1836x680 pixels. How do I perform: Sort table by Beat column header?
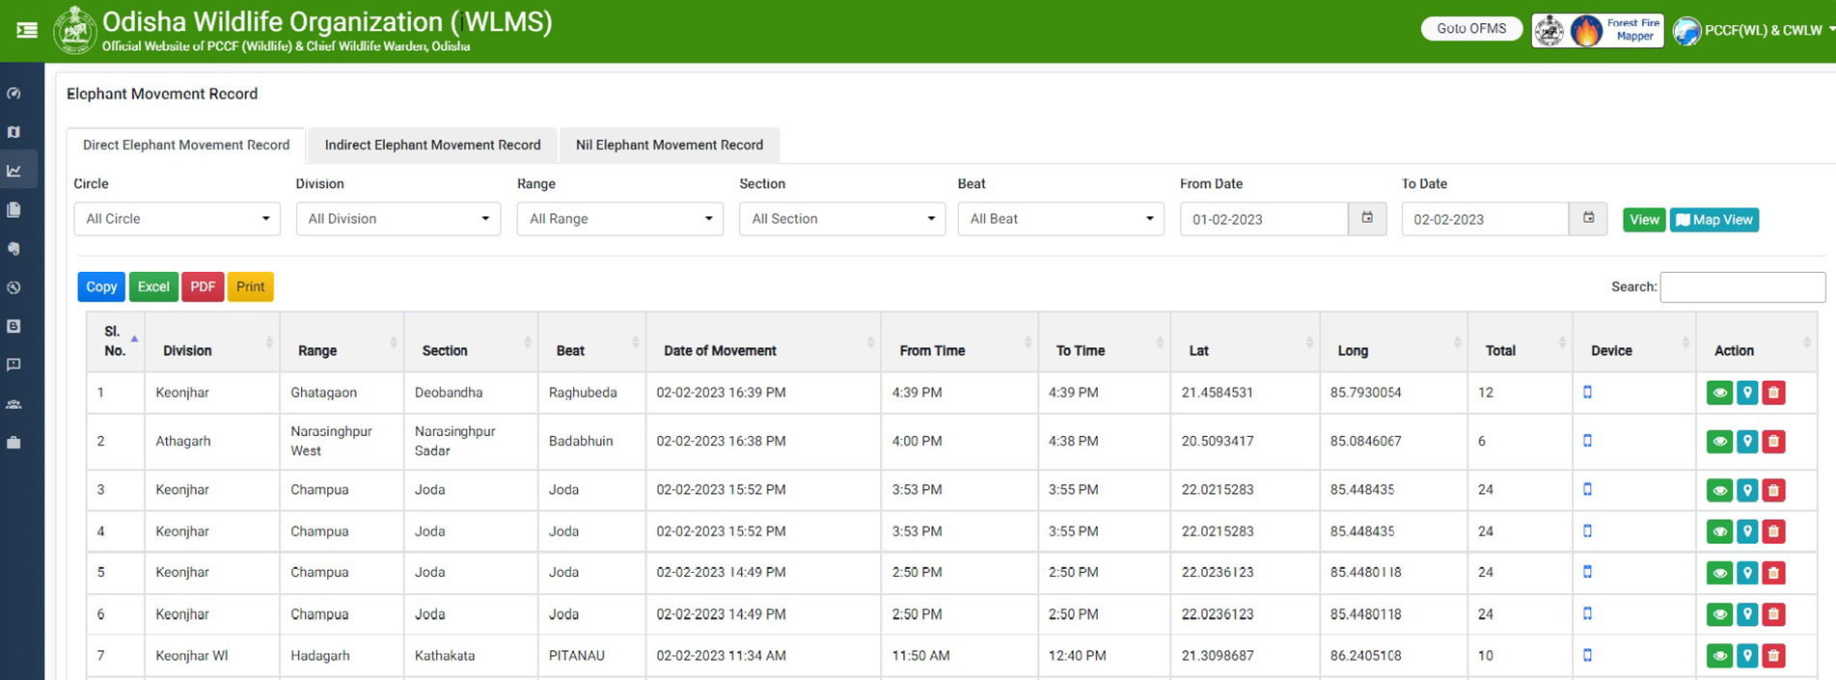coord(592,341)
